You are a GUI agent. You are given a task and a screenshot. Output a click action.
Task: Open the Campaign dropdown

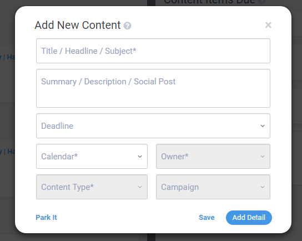click(x=213, y=187)
